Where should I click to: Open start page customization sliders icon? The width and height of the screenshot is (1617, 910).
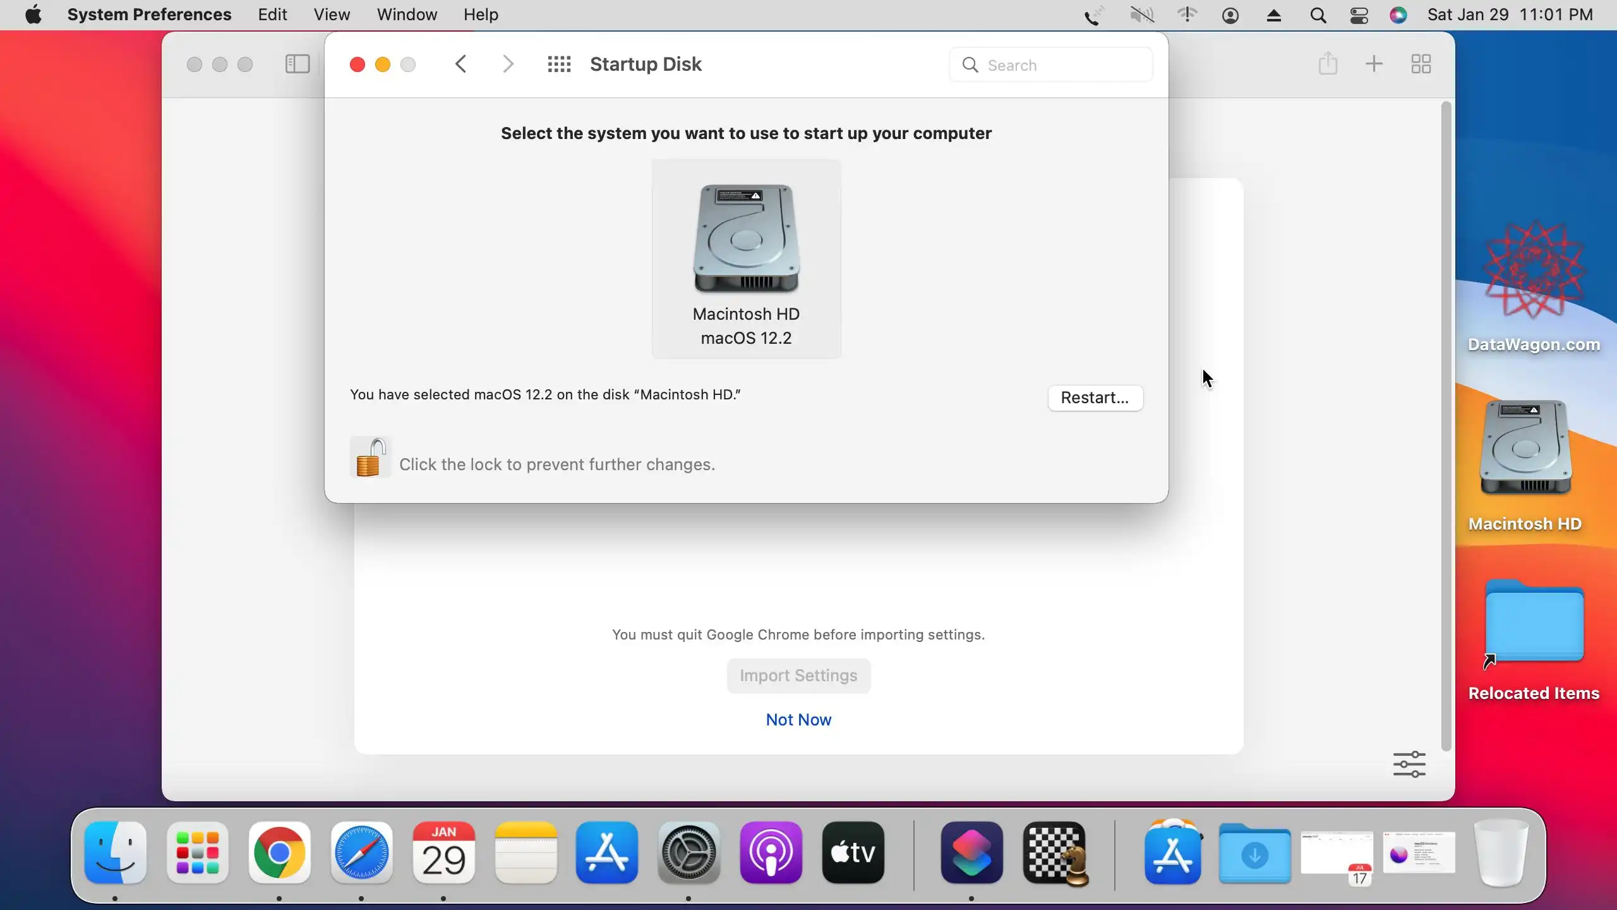point(1409,764)
